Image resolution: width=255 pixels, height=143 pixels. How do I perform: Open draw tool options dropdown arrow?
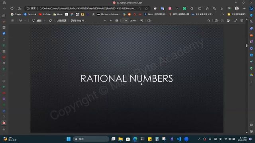click(45, 21)
